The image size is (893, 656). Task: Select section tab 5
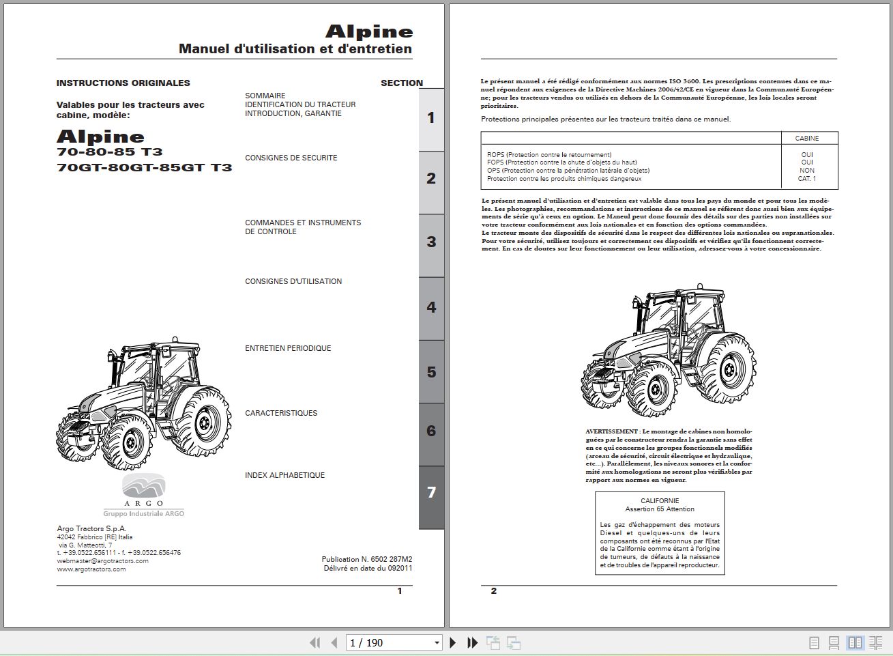tap(431, 373)
